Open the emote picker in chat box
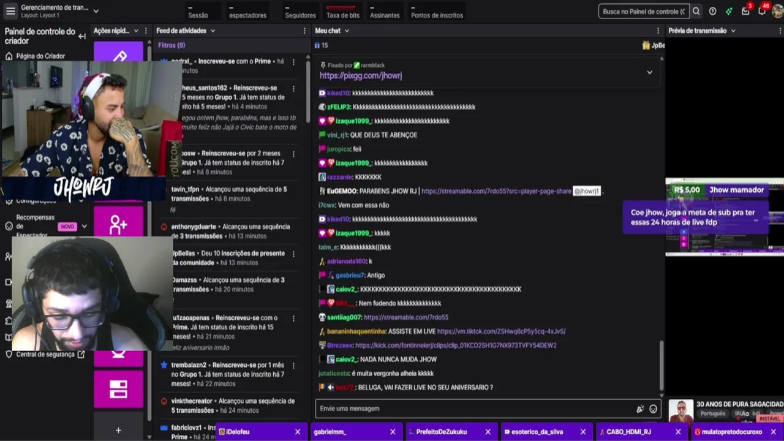The height and width of the screenshot is (441, 784). click(x=653, y=409)
